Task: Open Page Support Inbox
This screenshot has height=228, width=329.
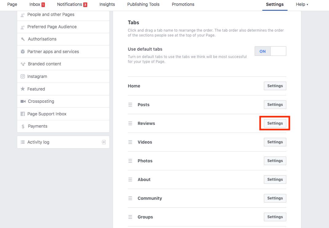Action: point(63,114)
